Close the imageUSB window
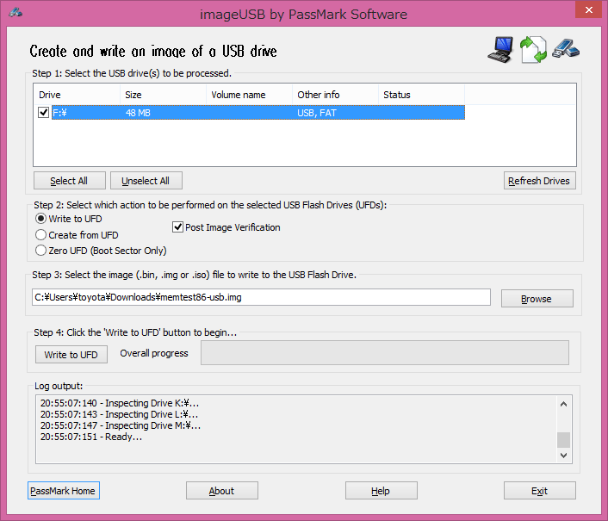The height and width of the screenshot is (521, 608). (x=588, y=9)
